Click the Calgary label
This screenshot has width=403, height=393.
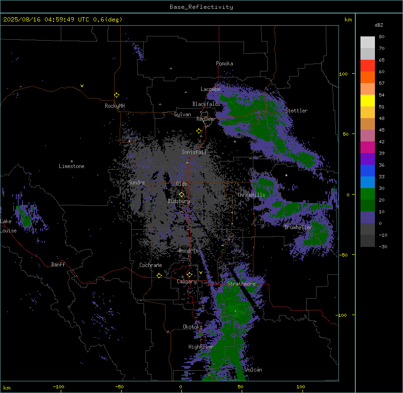[x=187, y=281]
